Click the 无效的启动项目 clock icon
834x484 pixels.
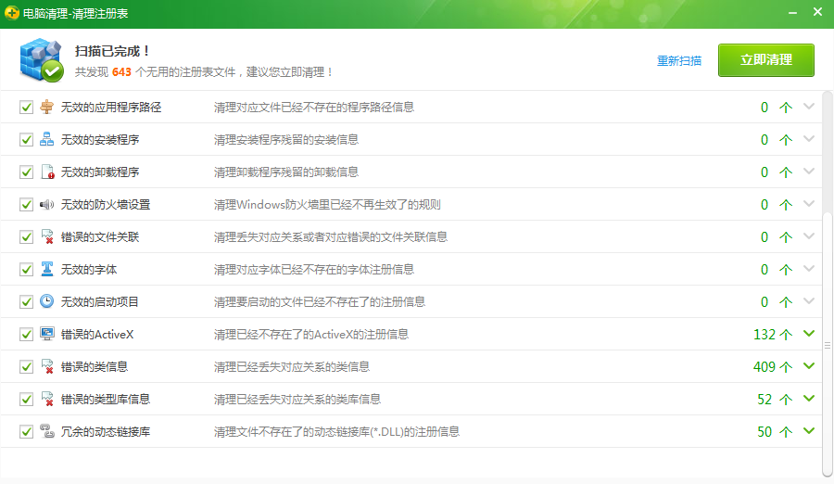[x=47, y=301]
